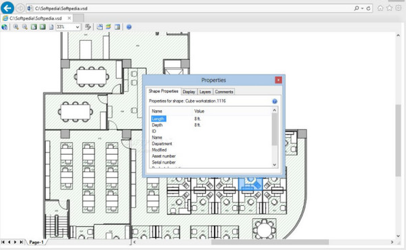Click drawing horizontal scroll left arrow
Image resolution: width=406 pixels, height=250 pixels.
click(x=135, y=242)
